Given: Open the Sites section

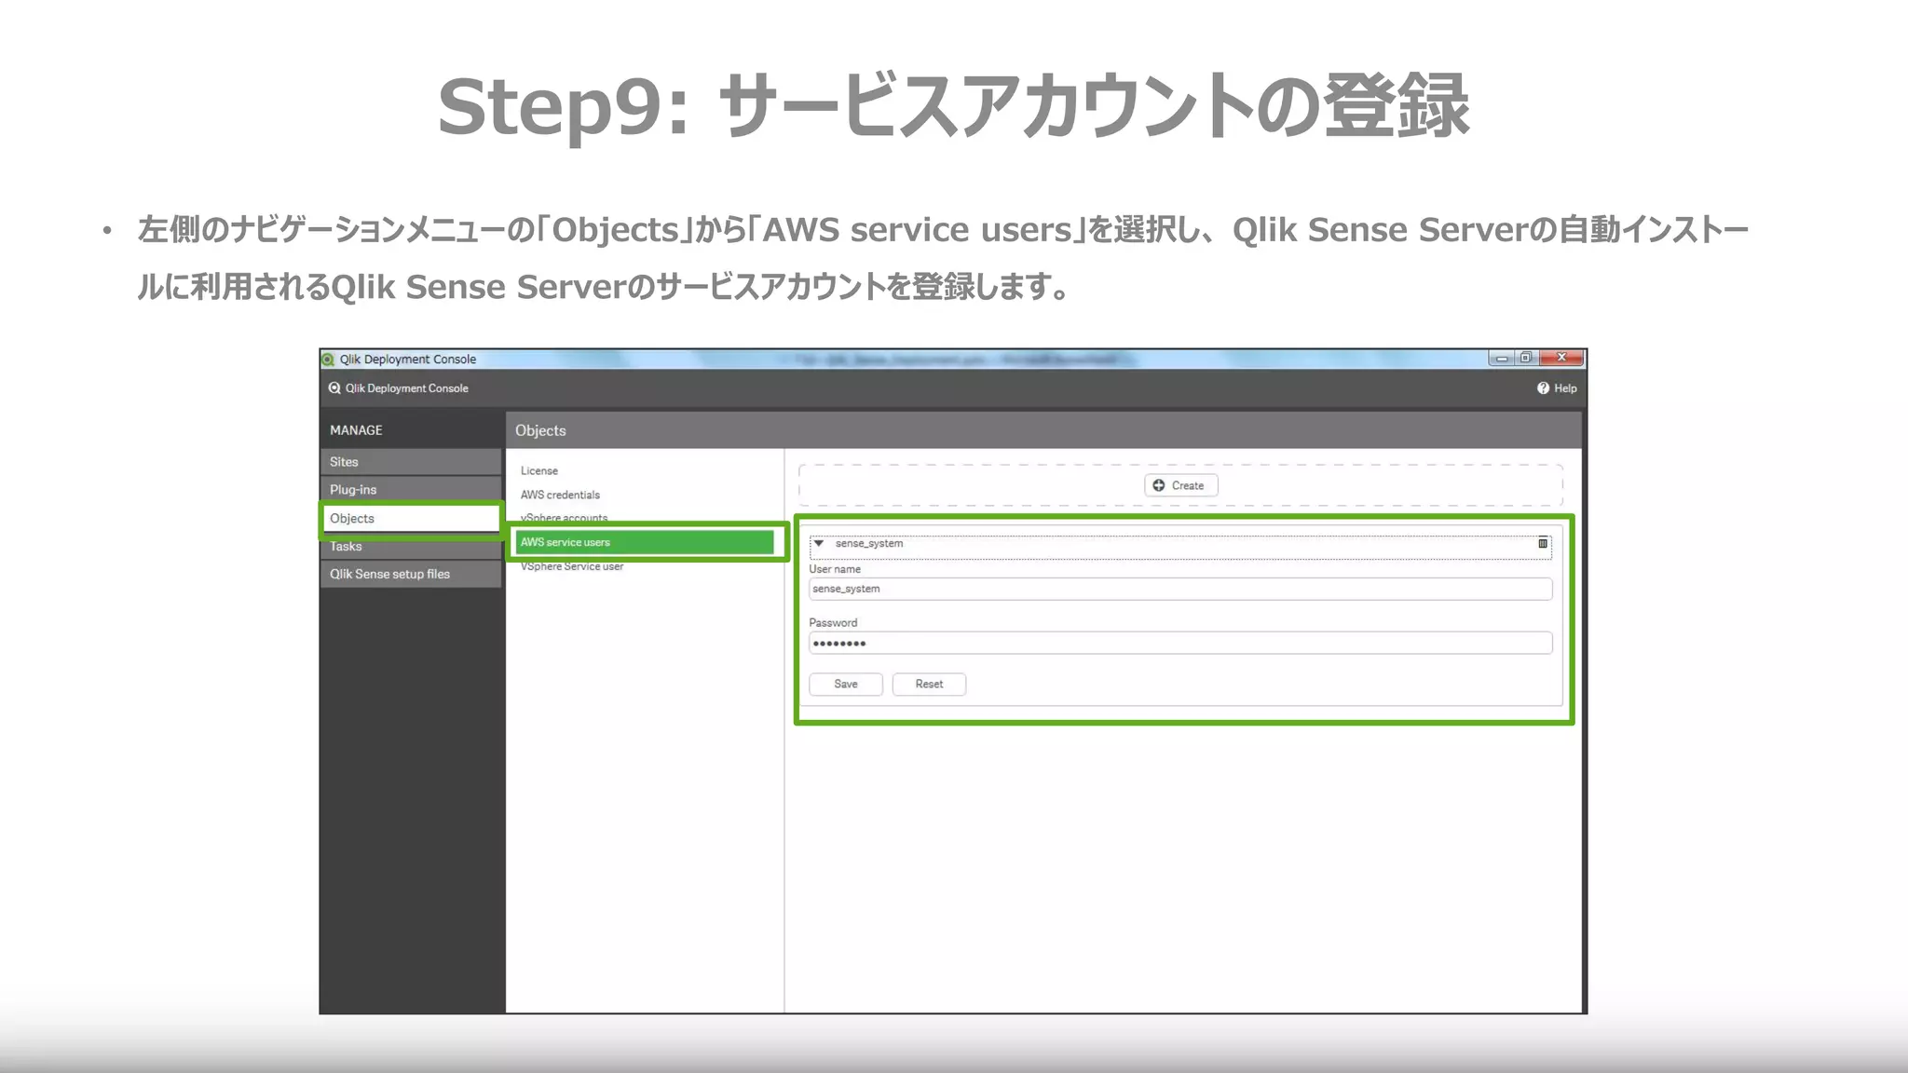Looking at the screenshot, I should [411, 462].
